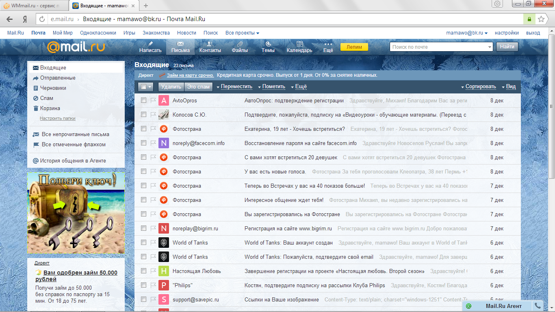555x312 pixels.
Task: Click the Chrome back arrow
Action: tap(9, 19)
